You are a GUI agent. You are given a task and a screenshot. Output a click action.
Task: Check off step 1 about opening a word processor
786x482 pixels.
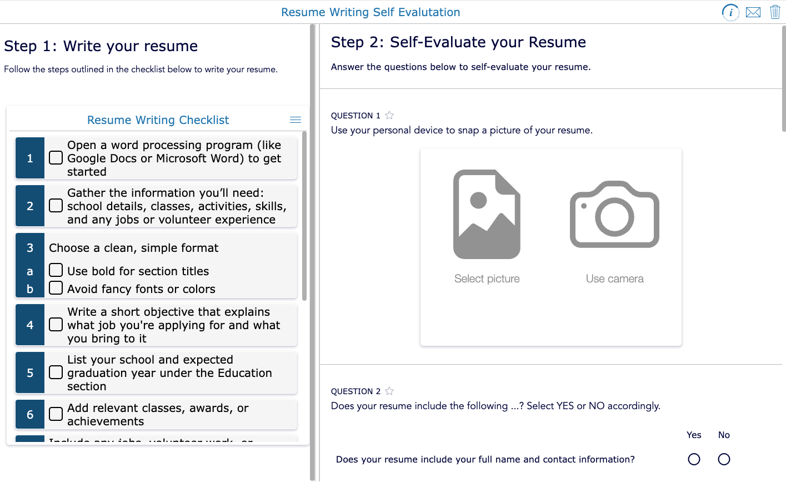(x=56, y=158)
